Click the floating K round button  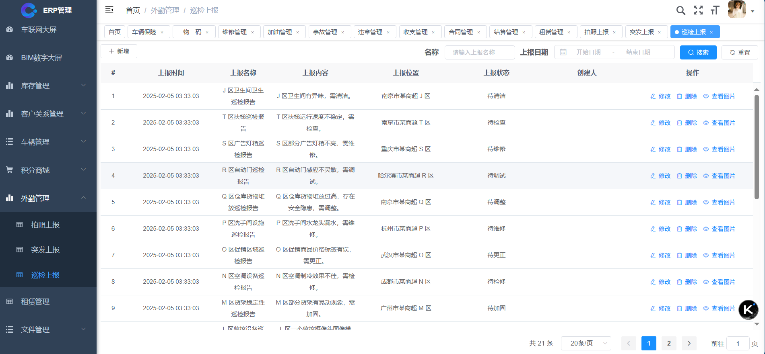pos(749,310)
